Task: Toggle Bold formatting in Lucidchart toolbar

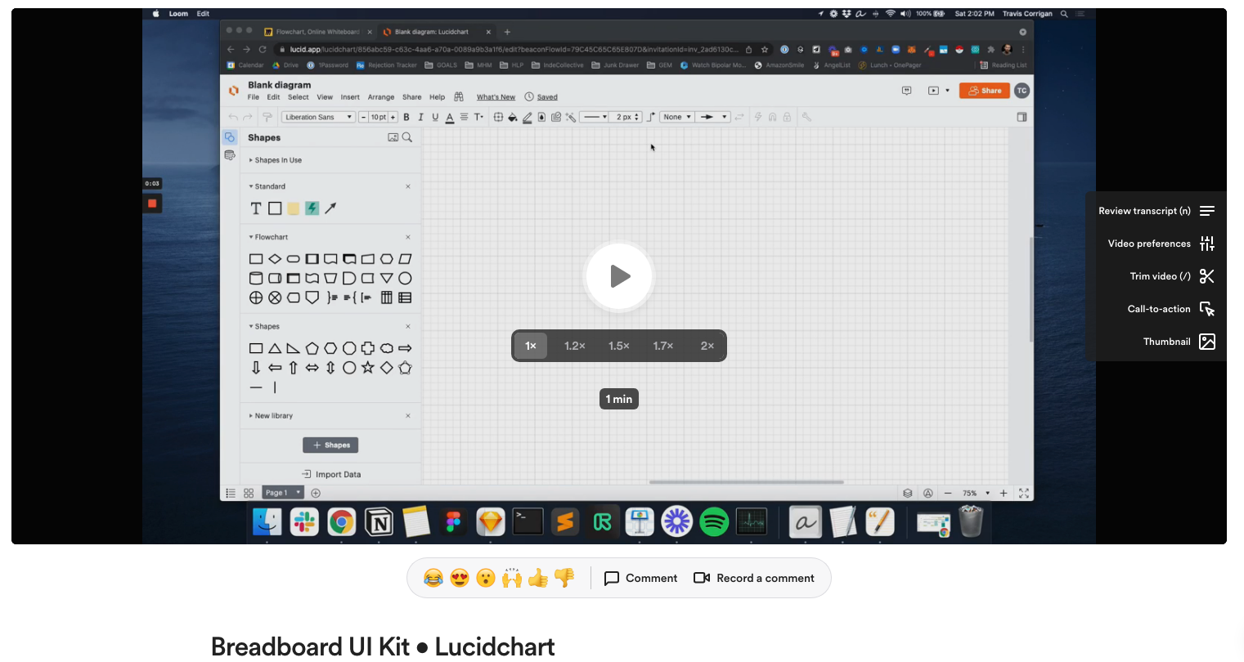Action: tap(406, 117)
